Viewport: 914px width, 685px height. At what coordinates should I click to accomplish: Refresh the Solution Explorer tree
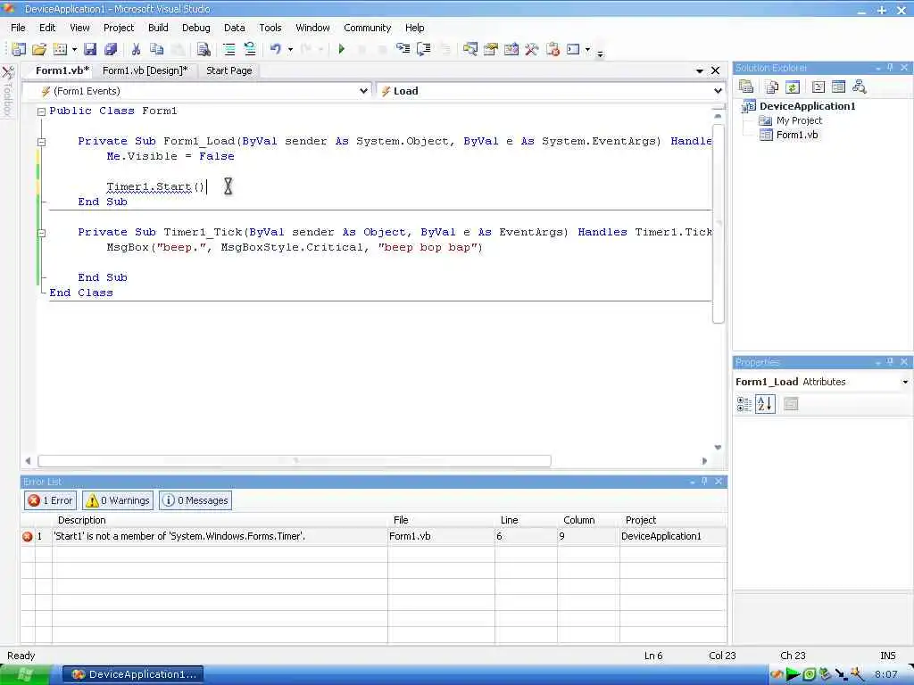pos(793,87)
